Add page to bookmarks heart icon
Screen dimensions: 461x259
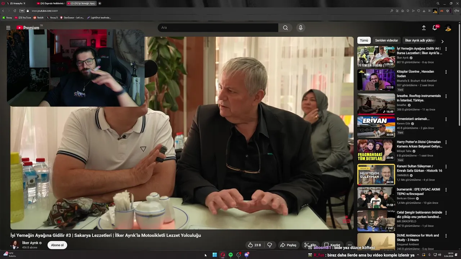point(419,11)
